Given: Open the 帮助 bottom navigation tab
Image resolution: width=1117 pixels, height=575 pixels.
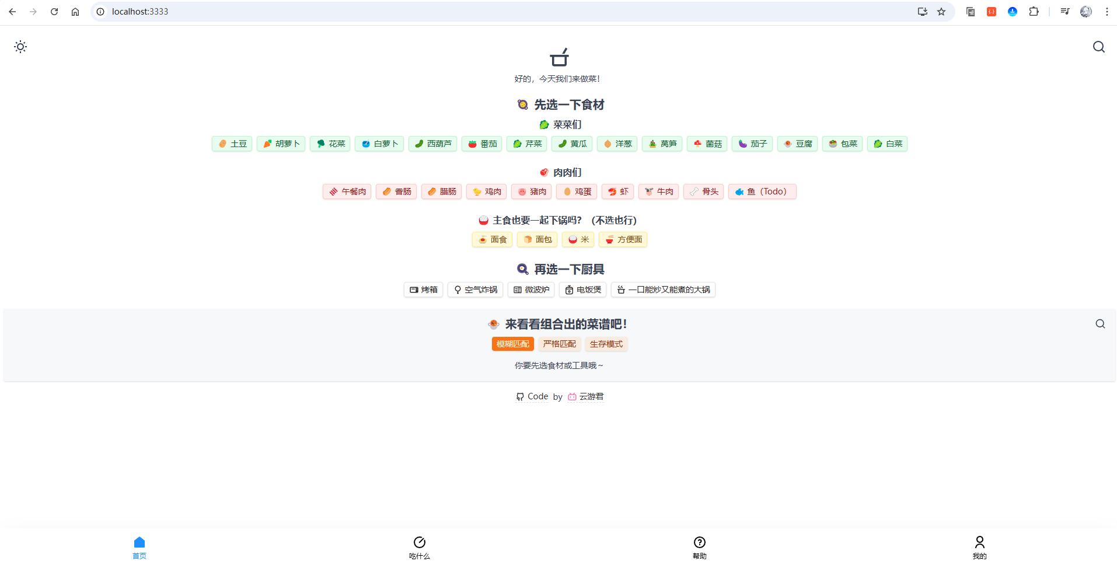Looking at the screenshot, I should (x=699, y=548).
